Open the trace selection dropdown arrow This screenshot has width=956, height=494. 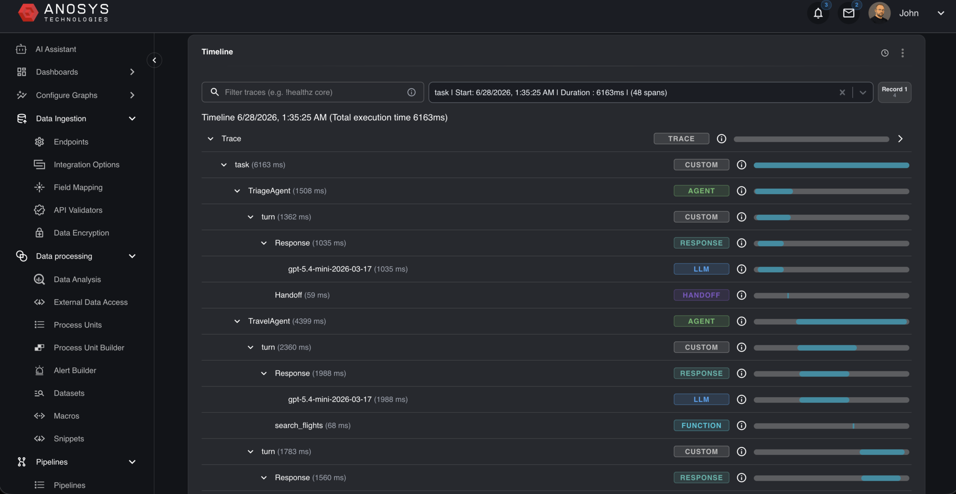click(863, 93)
